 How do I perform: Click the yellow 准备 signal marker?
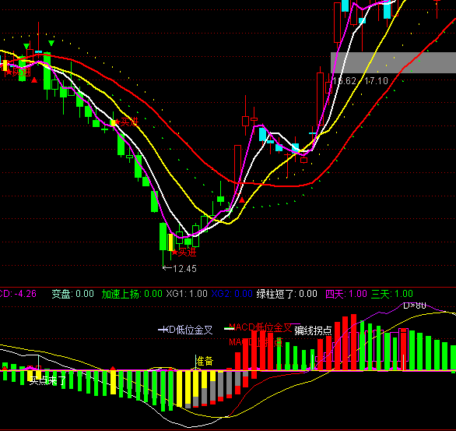pos(205,362)
